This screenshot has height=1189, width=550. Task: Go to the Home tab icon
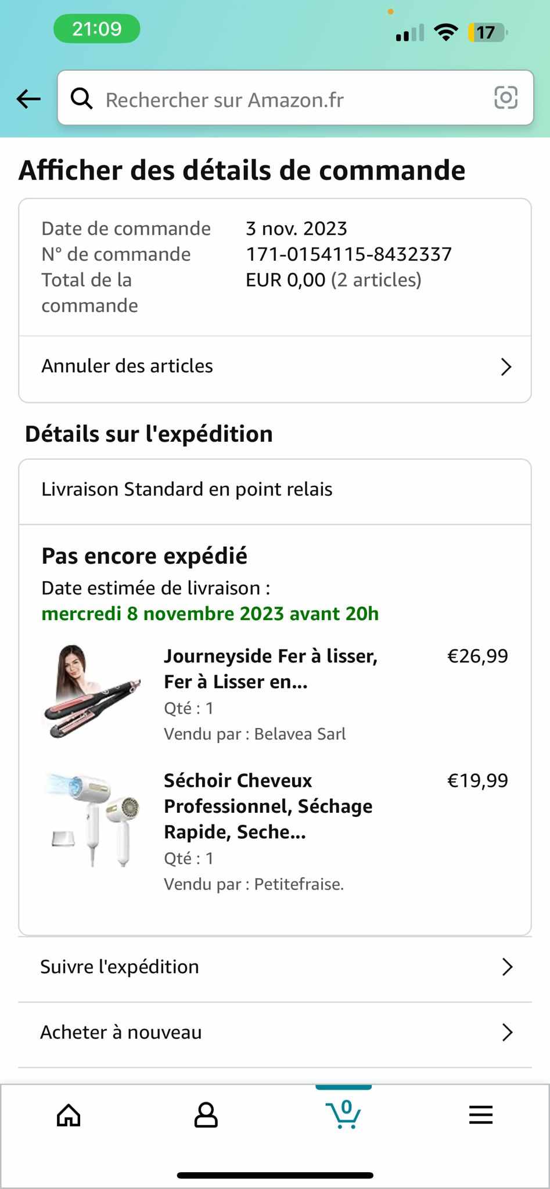(x=69, y=1115)
